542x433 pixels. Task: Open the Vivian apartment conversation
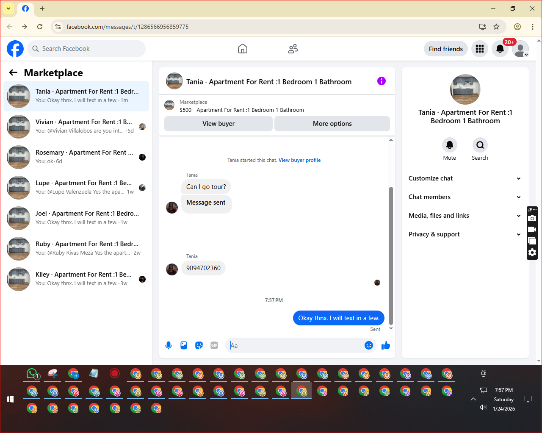tap(76, 127)
